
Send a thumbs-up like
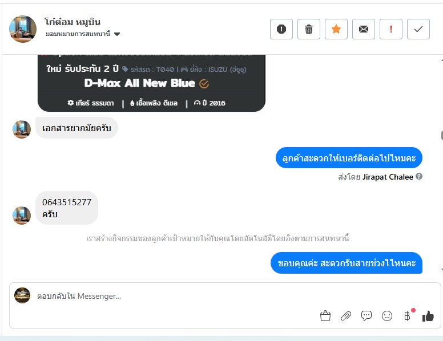click(428, 316)
